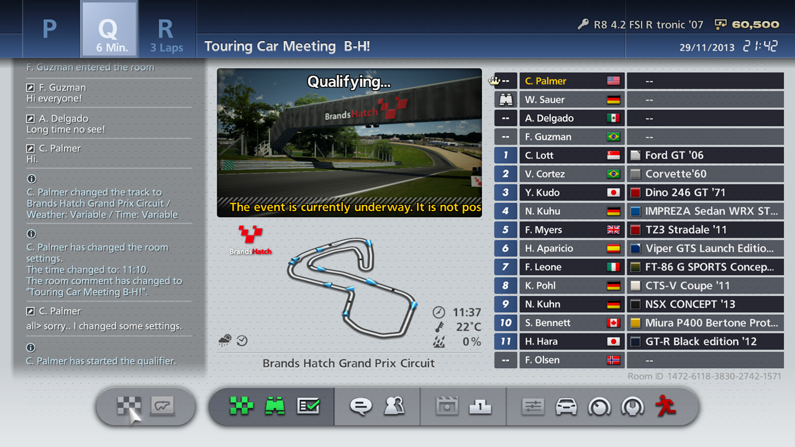Select player A. Delgado in the list
This screenshot has width=795, height=447.
pos(571,118)
